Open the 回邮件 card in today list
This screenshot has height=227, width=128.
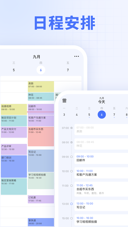(x=101, y=158)
